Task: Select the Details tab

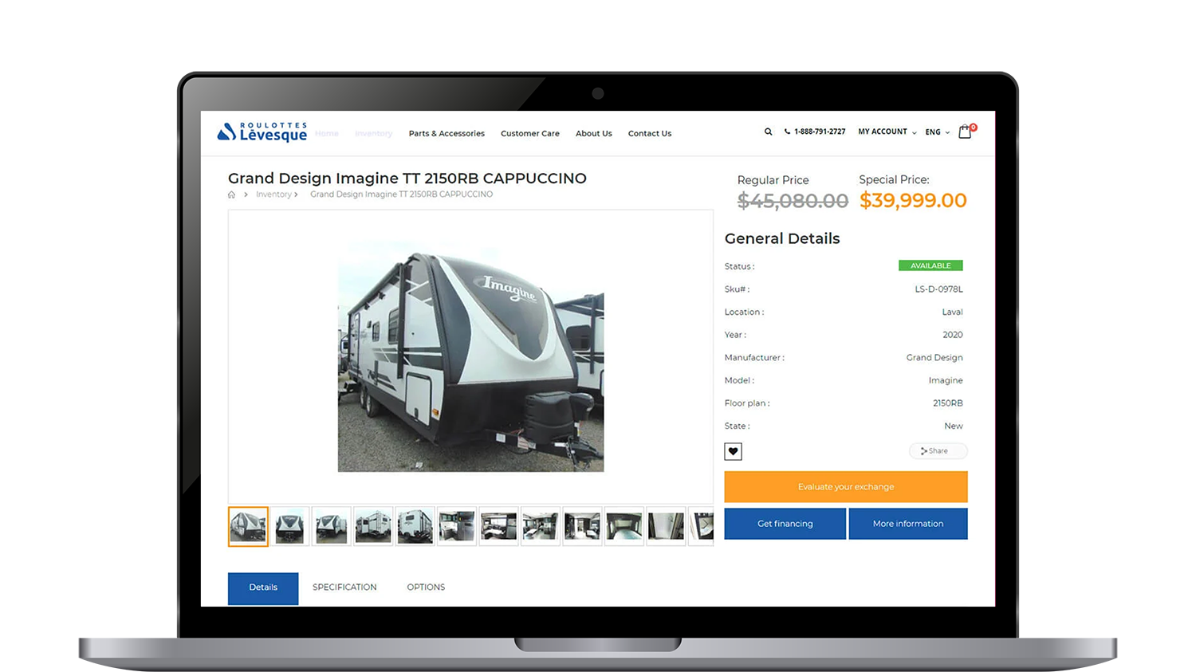Action: 263,588
